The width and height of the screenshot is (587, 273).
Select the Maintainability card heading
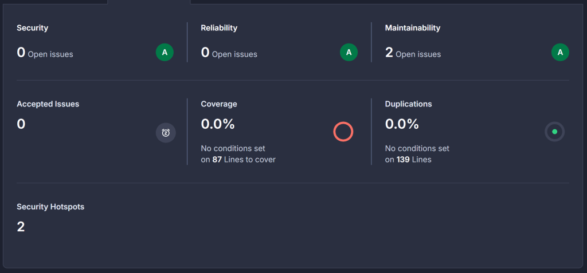[413, 28]
